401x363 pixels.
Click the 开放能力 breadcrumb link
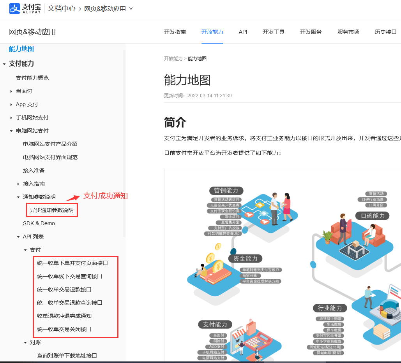tap(173, 59)
